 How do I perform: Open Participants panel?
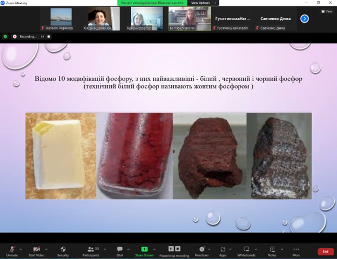tap(91, 251)
